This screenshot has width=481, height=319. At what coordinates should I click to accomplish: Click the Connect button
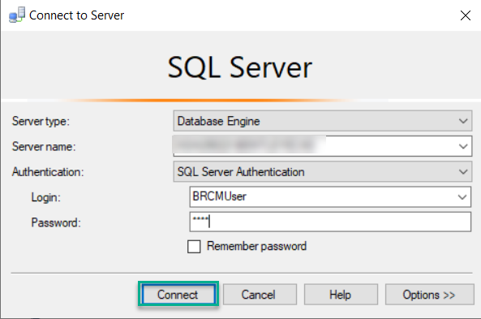(178, 295)
